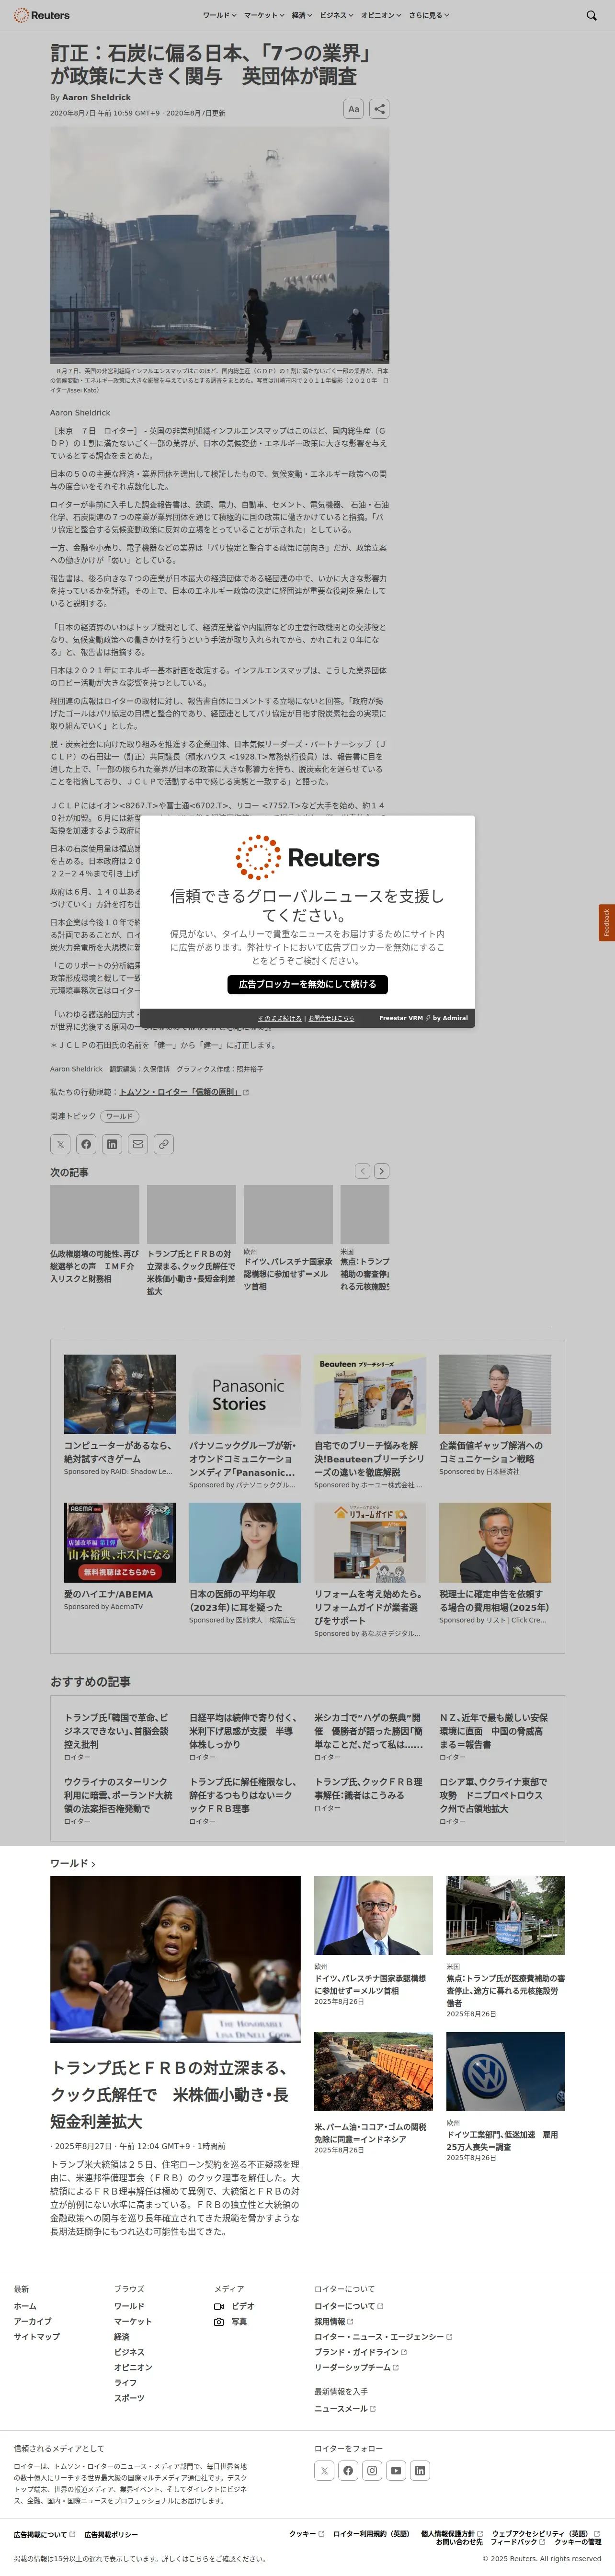This screenshot has height=2576, width=615.
Task: Open the ワールド section heading with chevron
Action: pyautogui.click(x=73, y=1864)
